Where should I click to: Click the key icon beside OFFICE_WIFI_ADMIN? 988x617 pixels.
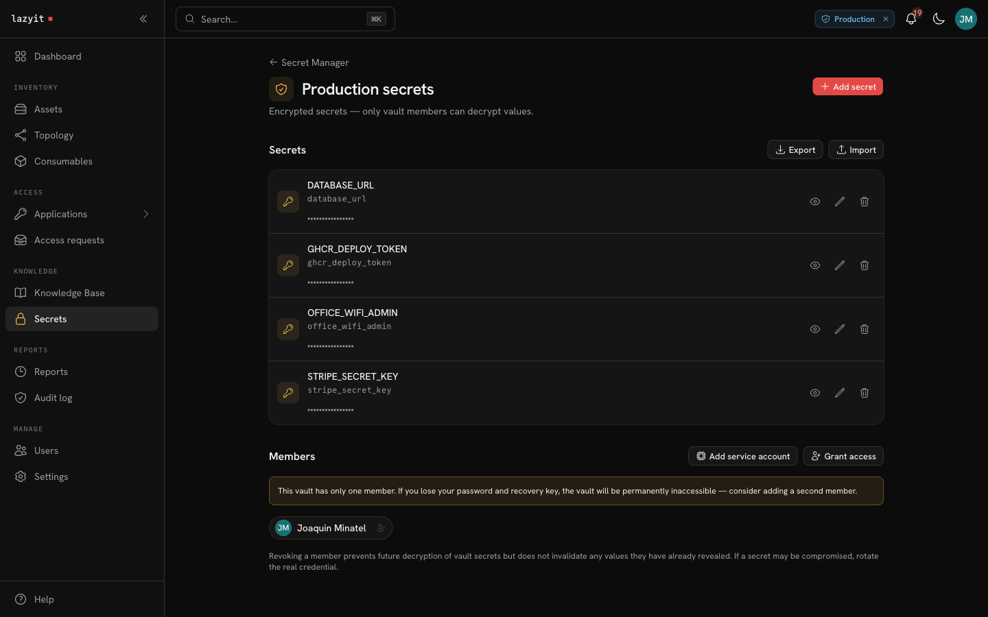288,329
